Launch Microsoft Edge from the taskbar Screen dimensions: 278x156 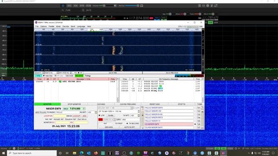[x=82, y=153]
